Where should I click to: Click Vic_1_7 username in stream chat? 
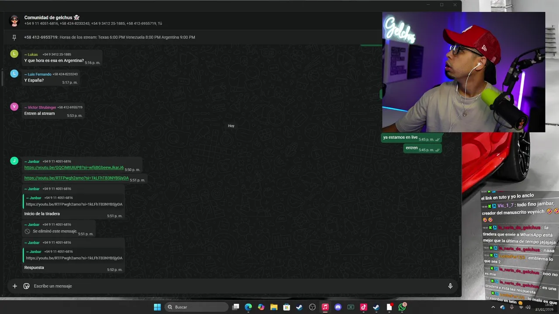[505, 205]
